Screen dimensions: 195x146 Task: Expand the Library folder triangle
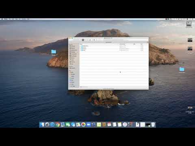[x=80, y=47]
